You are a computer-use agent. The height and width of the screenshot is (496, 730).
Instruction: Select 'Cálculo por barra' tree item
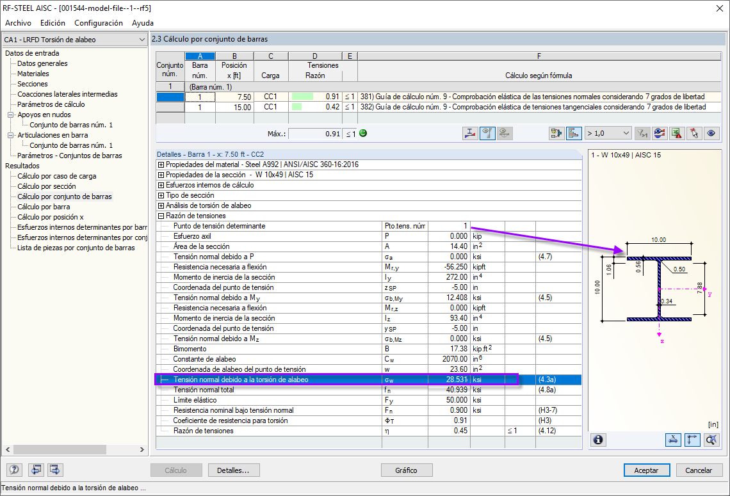tap(44, 207)
